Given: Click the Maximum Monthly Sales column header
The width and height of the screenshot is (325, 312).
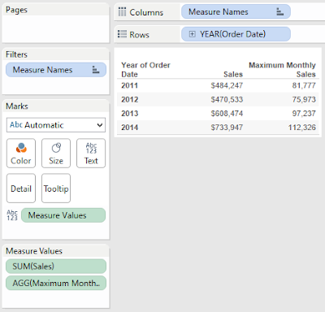Looking at the screenshot, I should coord(282,70).
